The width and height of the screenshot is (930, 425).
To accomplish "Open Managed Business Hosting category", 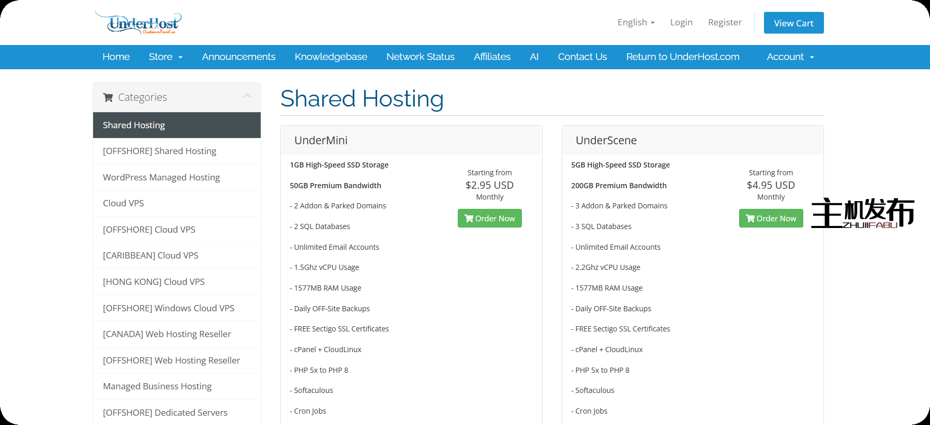I will point(177,386).
